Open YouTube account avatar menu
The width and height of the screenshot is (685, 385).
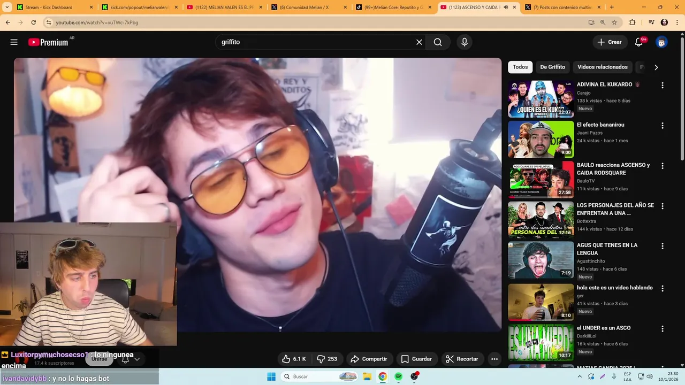(661, 42)
